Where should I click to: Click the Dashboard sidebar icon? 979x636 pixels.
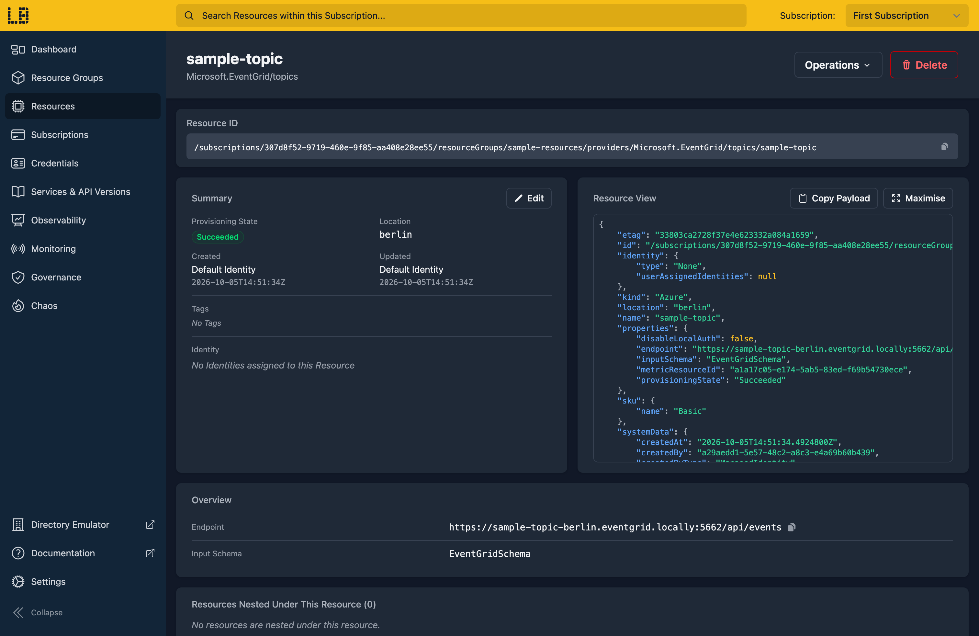[18, 49]
